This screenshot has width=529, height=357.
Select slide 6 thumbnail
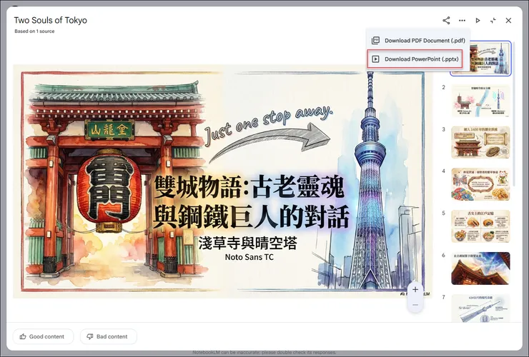[x=480, y=268]
